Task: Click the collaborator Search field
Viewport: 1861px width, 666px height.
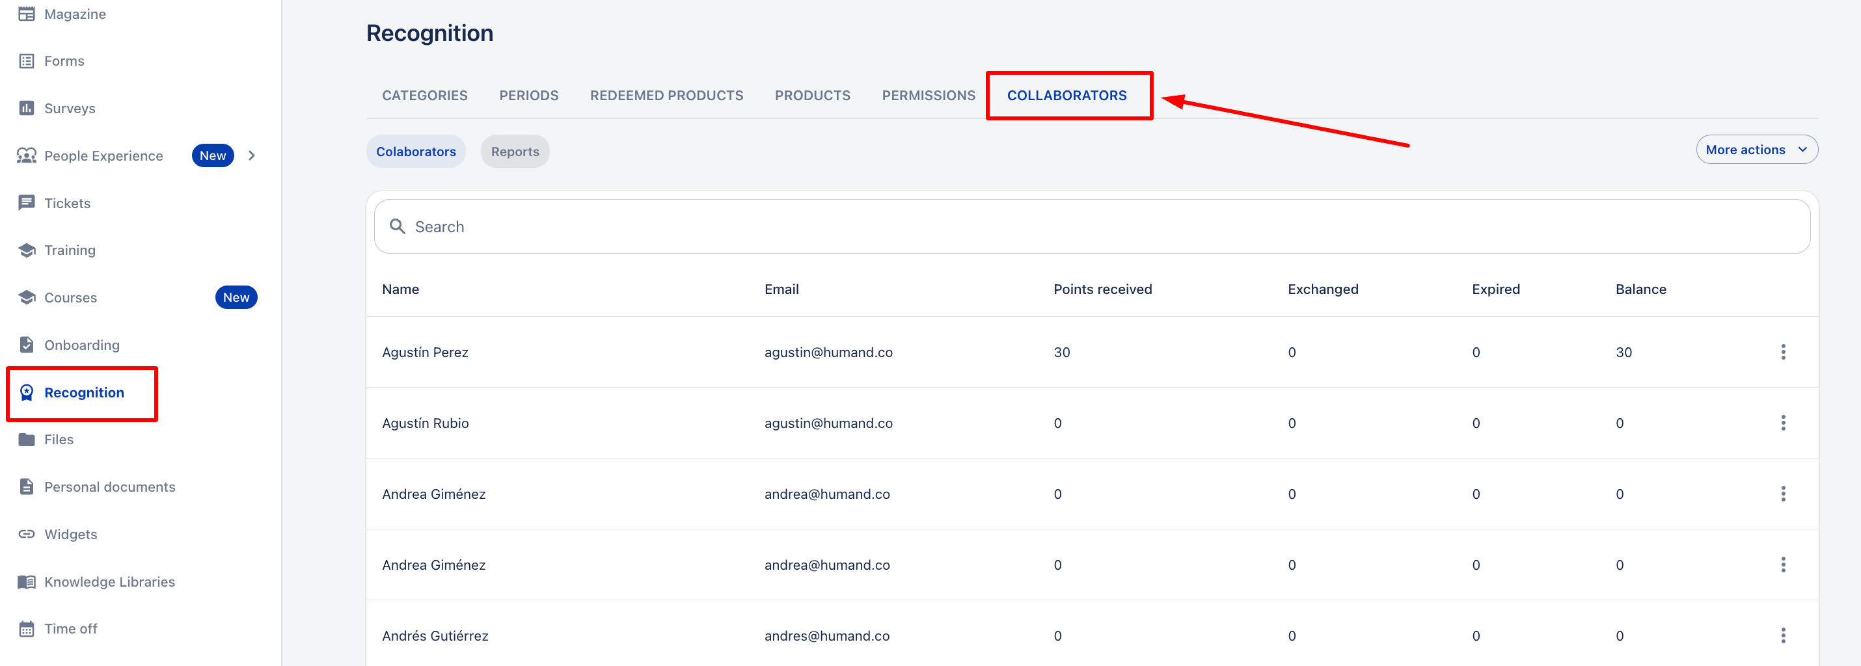Action: click(x=1091, y=227)
